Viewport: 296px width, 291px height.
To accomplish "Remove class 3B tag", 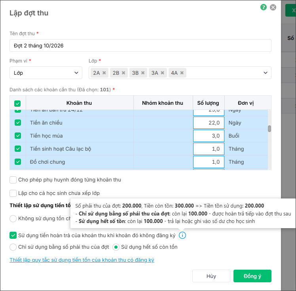I will [x=143, y=73].
